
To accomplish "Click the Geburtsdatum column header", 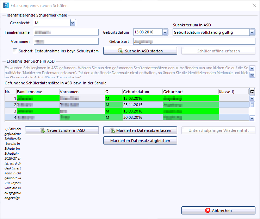I will (142, 91).
